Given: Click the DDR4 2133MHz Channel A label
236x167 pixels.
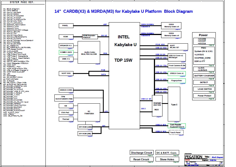Looking at the screenshot, I should coord(148,26).
